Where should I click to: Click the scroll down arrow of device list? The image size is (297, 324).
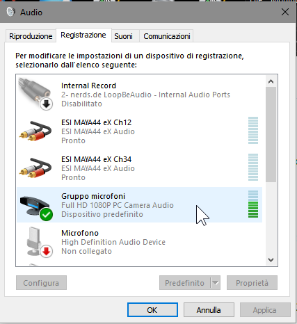pos(271,260)
